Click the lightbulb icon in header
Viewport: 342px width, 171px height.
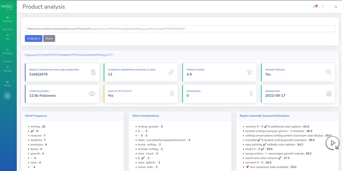click(323, 6)
